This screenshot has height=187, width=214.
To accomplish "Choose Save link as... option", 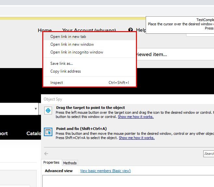I will (61, 64).
